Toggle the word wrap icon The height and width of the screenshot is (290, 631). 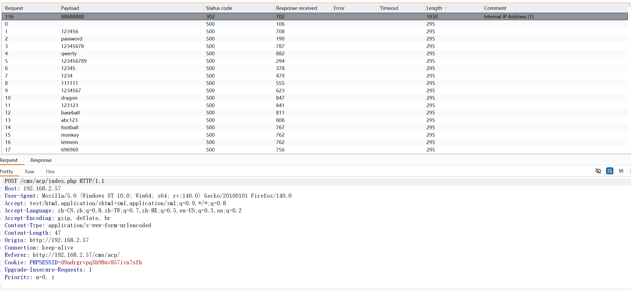[x=609, y=171]
